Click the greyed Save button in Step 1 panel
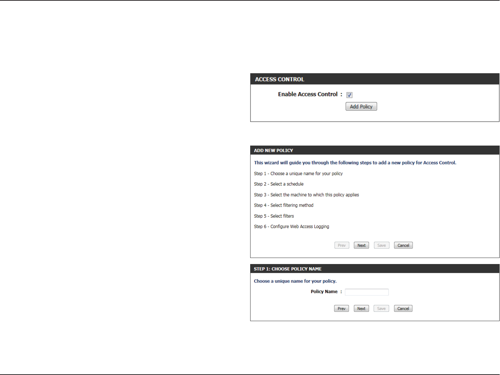The image size is (500, 375). [x=382, y=308]
